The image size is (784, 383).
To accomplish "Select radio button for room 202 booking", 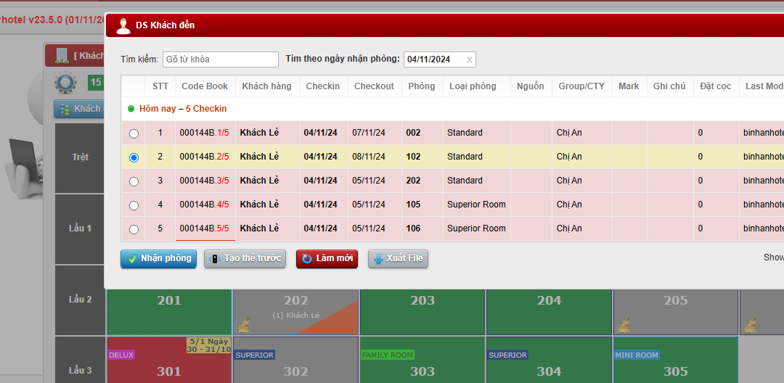I will (134, 181).
